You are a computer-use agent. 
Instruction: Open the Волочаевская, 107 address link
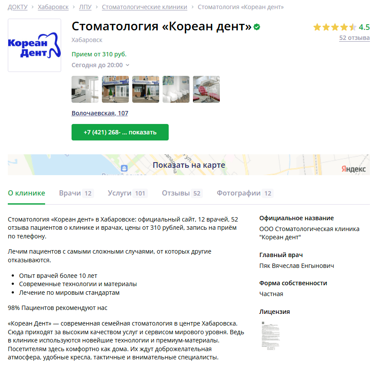[x=100, y=113]
